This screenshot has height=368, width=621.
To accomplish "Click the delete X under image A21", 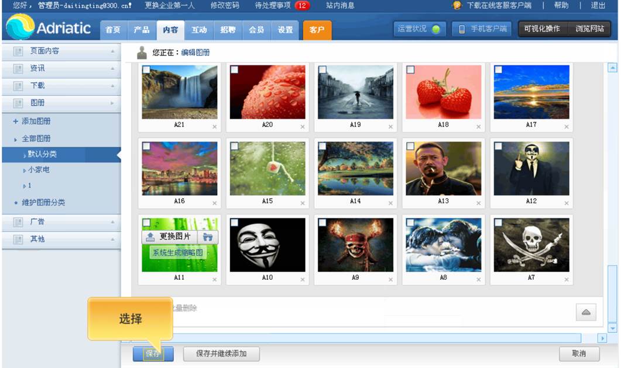I will 214,127.
